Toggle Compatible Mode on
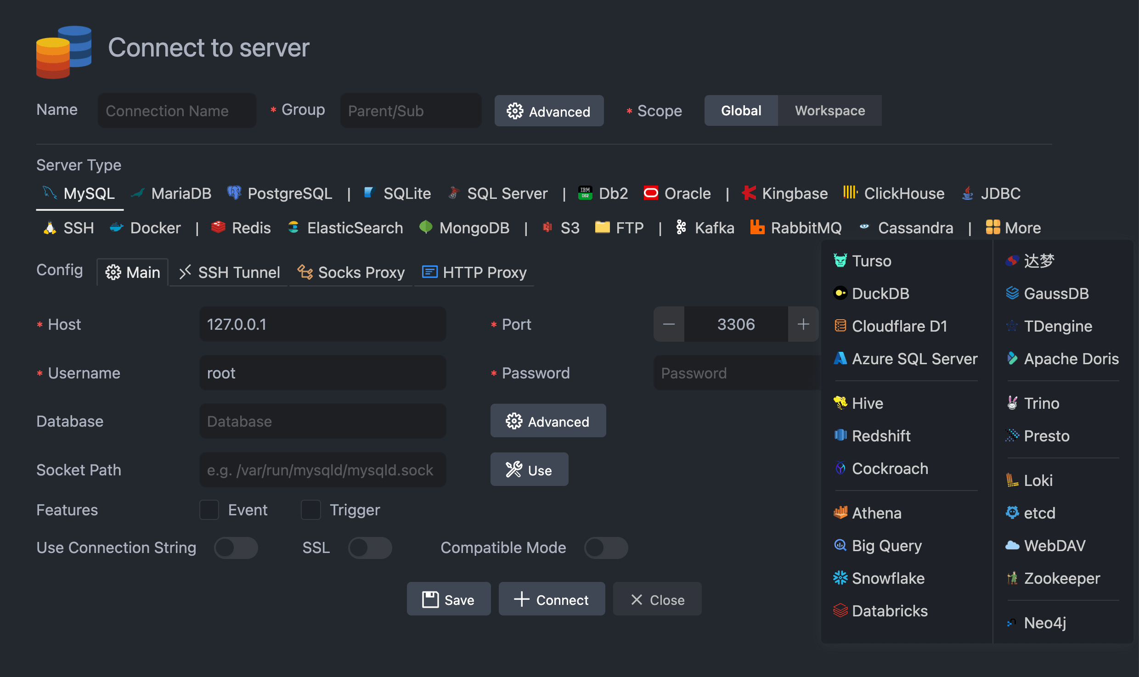The width and height of the screenshot is (1139, 677). coord(606,547)
